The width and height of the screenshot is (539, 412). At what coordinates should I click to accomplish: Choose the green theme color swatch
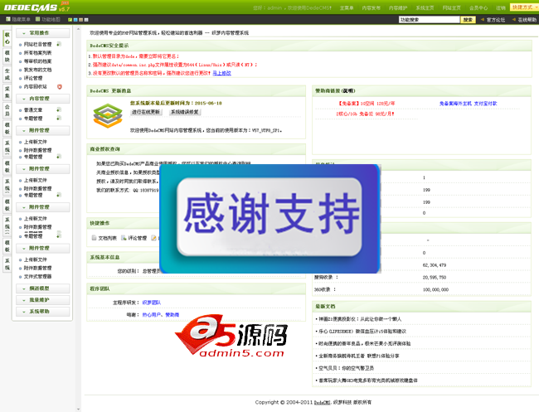pos(70,20)
